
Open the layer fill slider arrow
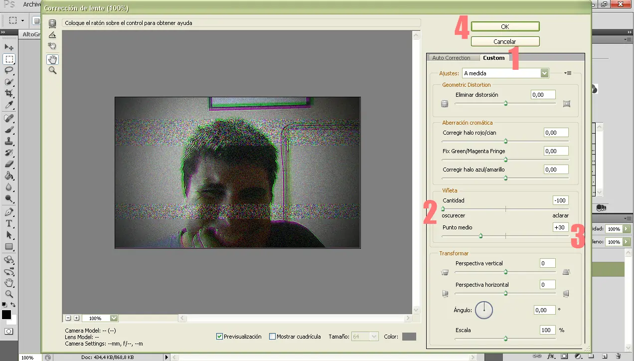click(627, 242)
